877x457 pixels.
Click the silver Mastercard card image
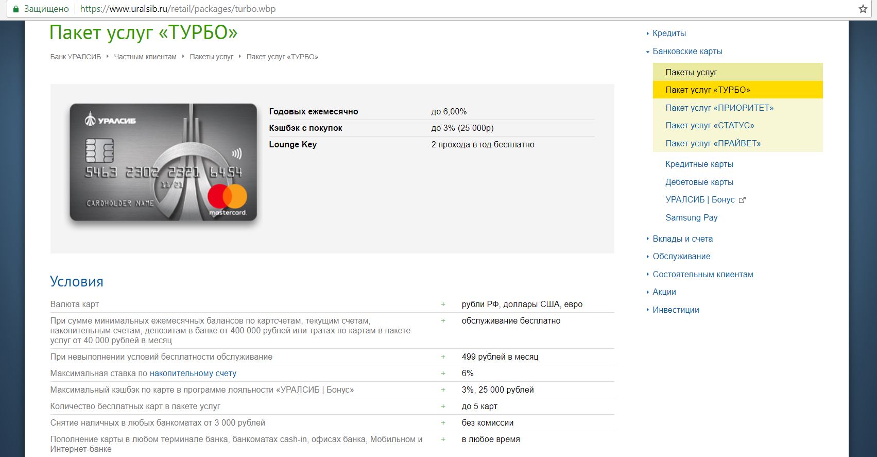tap(163, 162)
